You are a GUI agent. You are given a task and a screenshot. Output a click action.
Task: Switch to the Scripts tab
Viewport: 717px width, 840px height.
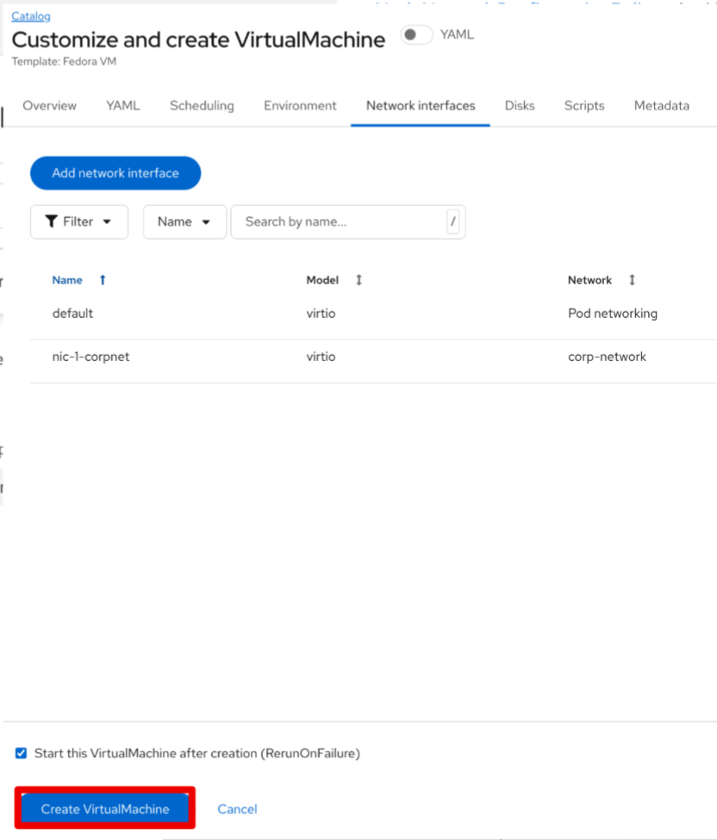pos(584,106)
